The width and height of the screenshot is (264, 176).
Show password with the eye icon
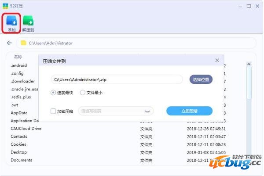point(147,111)
